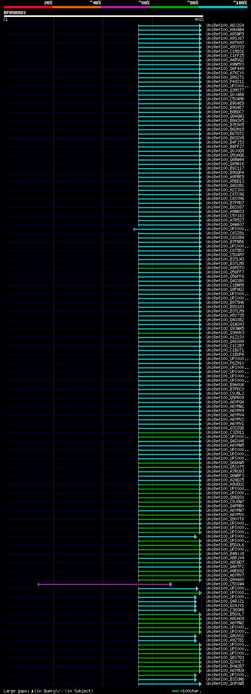
Task: Open hit UniRef100_A9SNP9
Action: tap(225, 34)
